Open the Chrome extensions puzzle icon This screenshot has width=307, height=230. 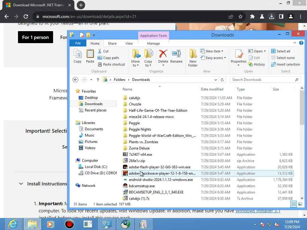252,17
